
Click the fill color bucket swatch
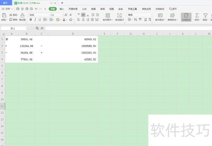[58, 20]
